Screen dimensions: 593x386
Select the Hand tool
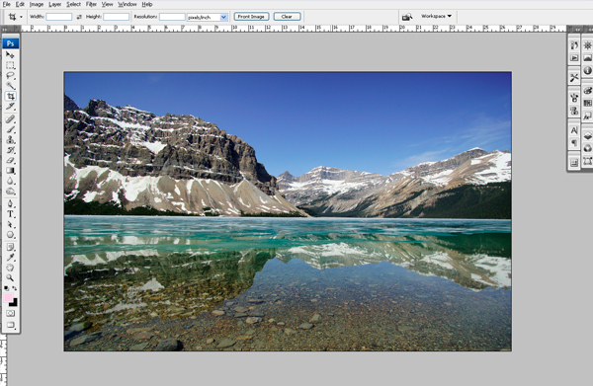[10, 268]
